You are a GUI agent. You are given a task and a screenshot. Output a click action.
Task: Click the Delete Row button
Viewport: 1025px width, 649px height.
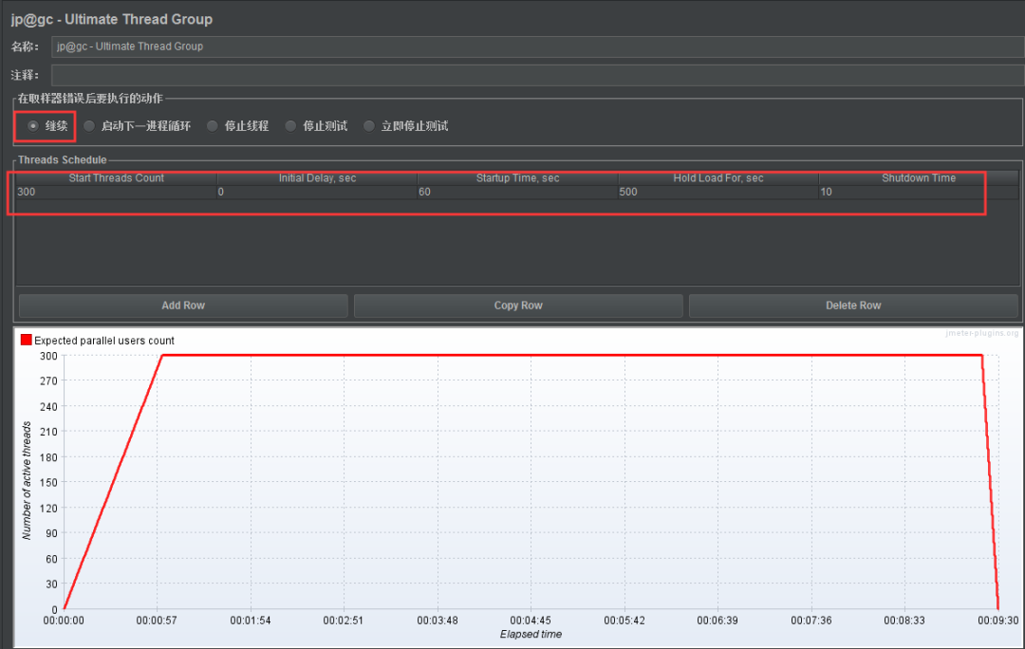[x=853, y=306]
